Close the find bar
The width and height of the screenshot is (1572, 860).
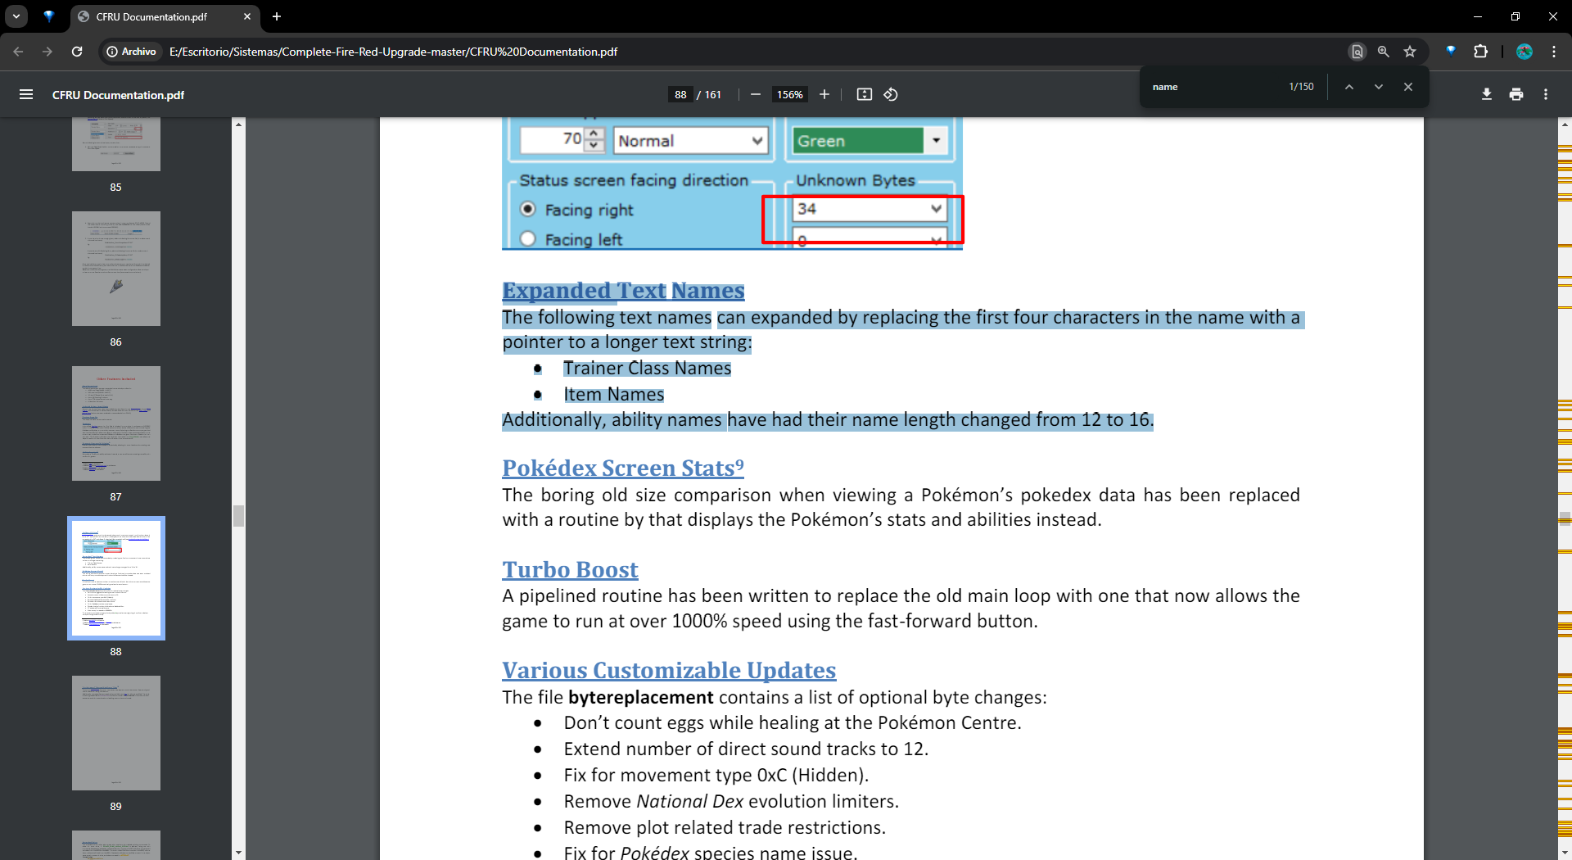(x=1408, y=87)
